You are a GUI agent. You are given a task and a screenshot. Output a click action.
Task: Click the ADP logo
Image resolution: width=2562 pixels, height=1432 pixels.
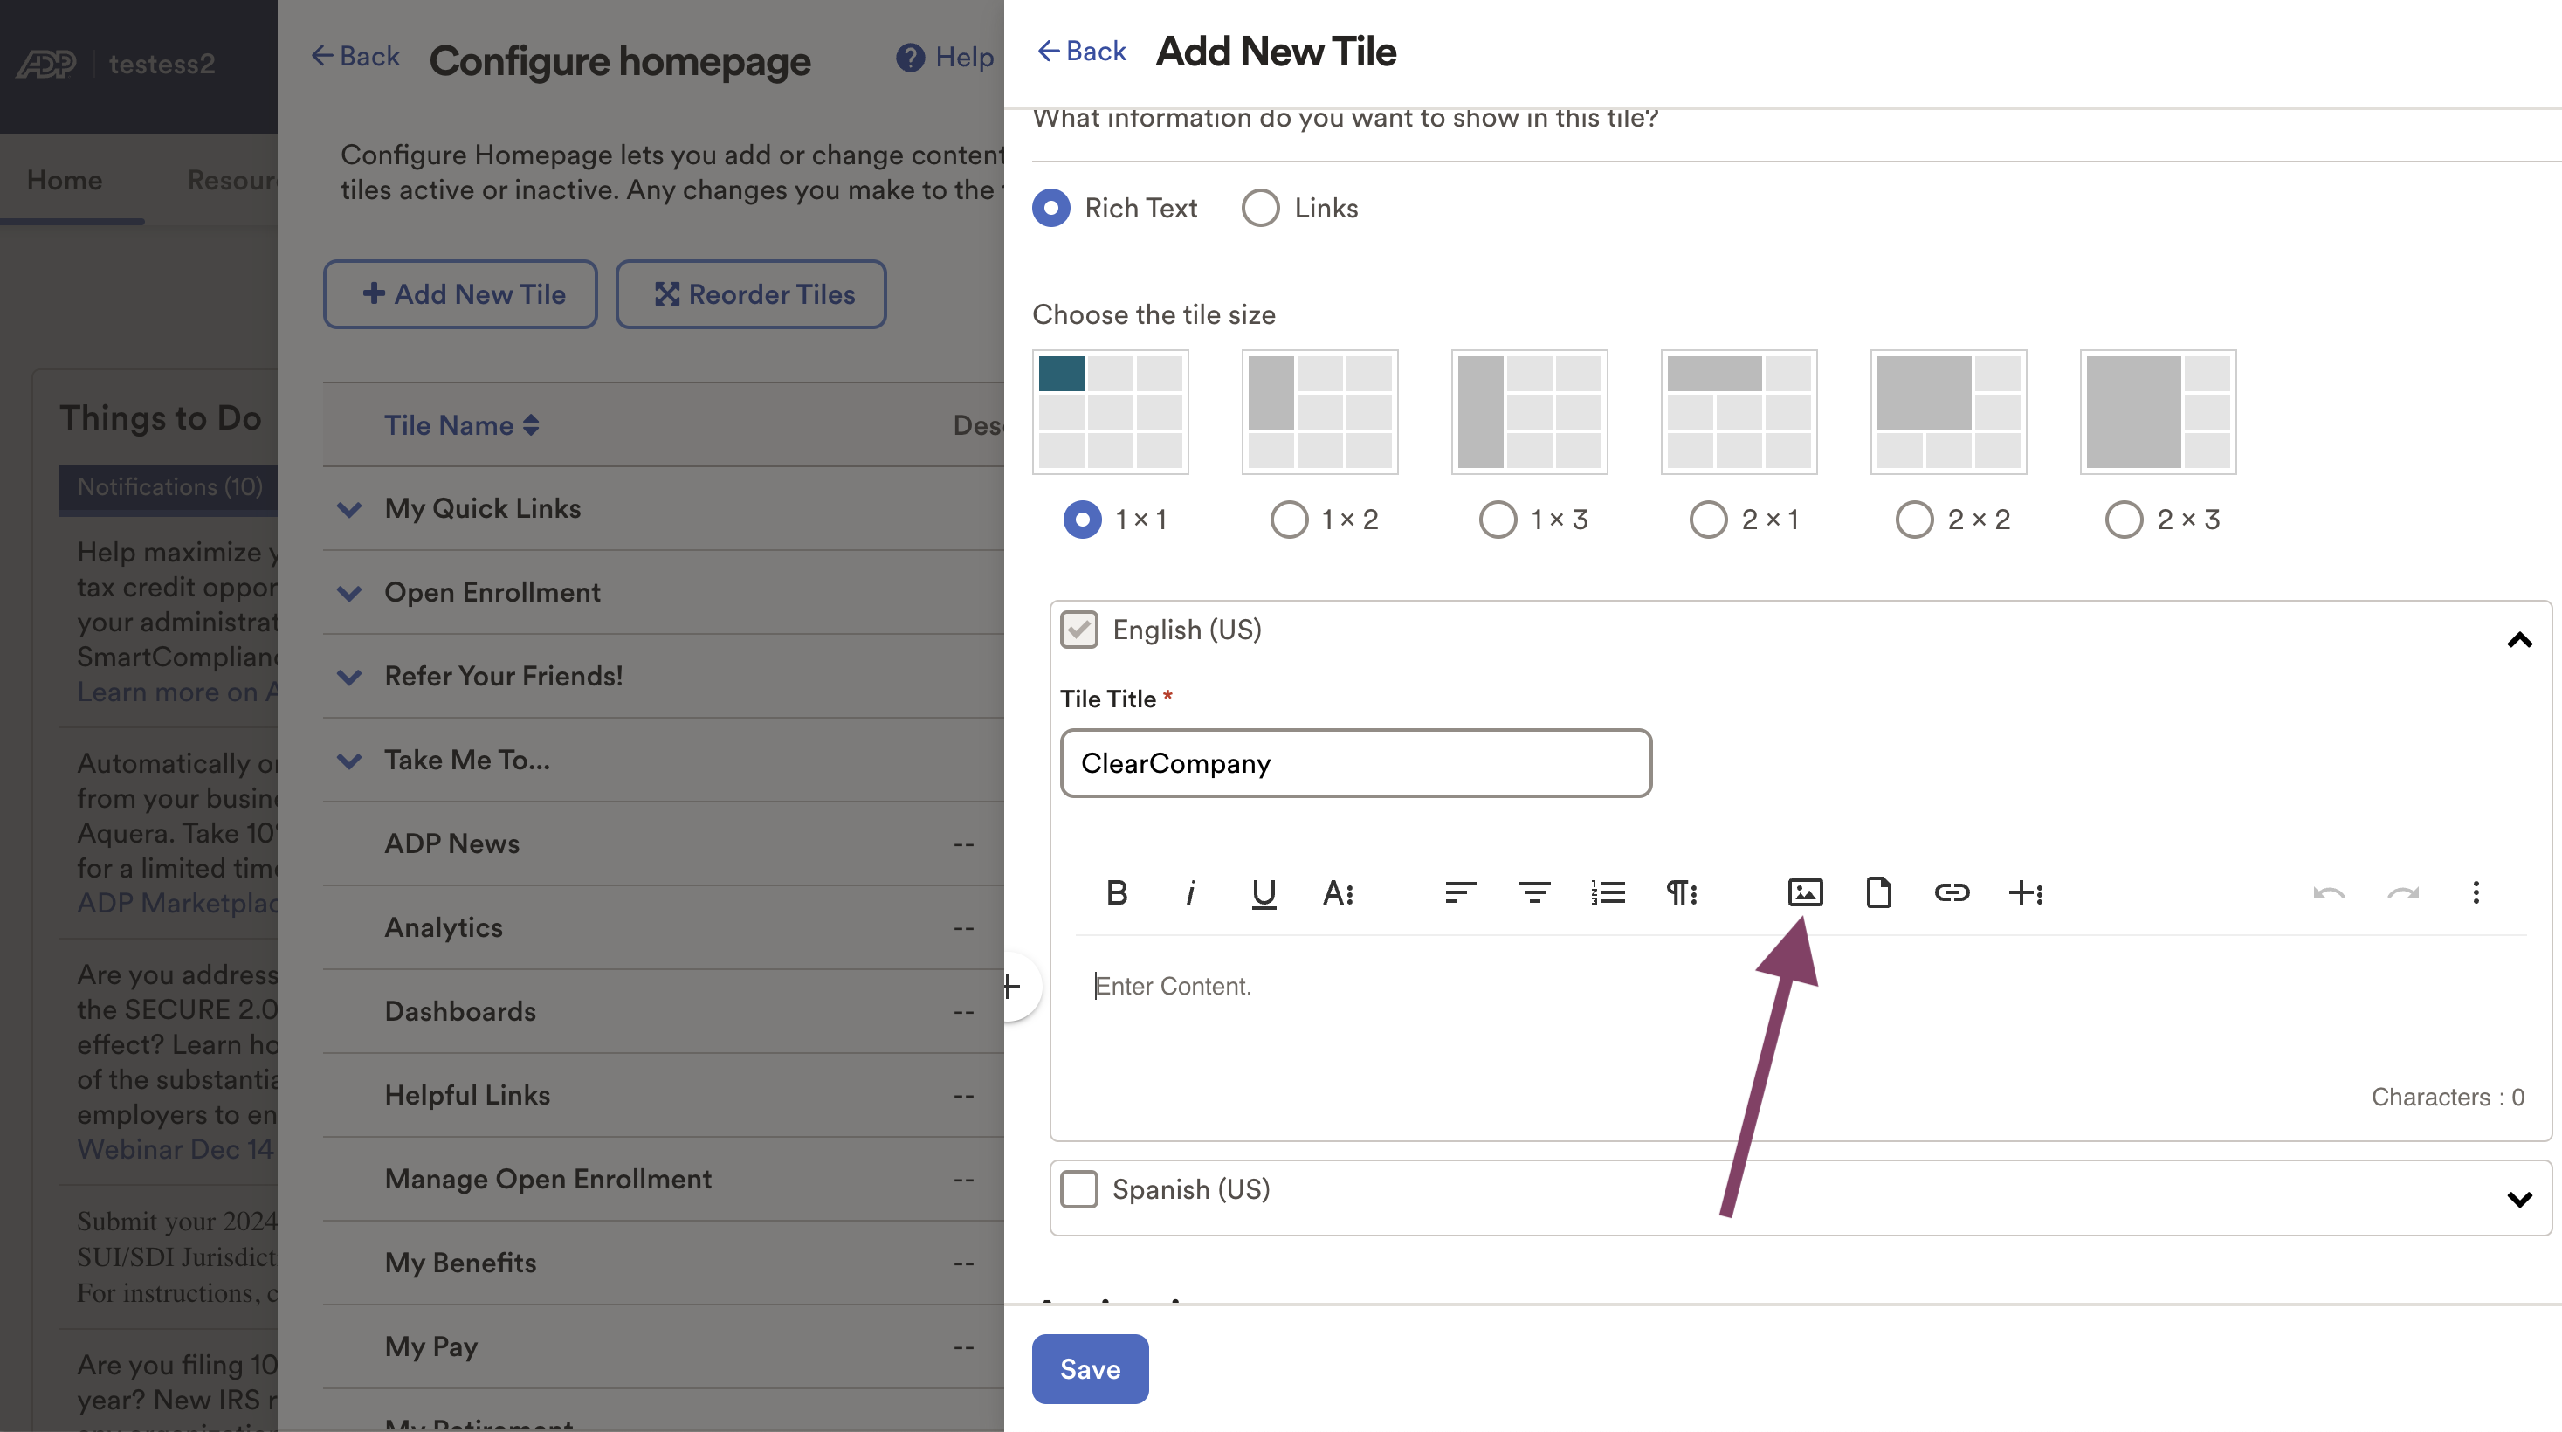click(x=45, y=64)
